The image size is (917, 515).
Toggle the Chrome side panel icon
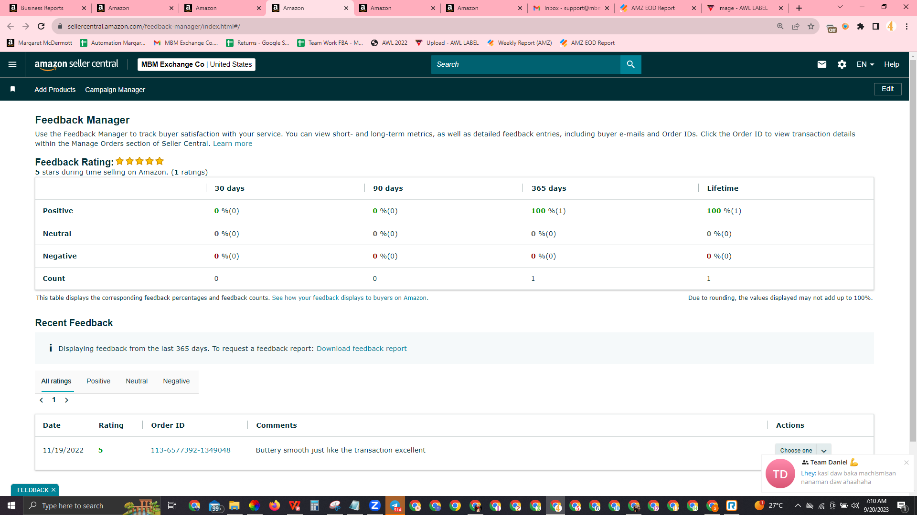[876, 26]
